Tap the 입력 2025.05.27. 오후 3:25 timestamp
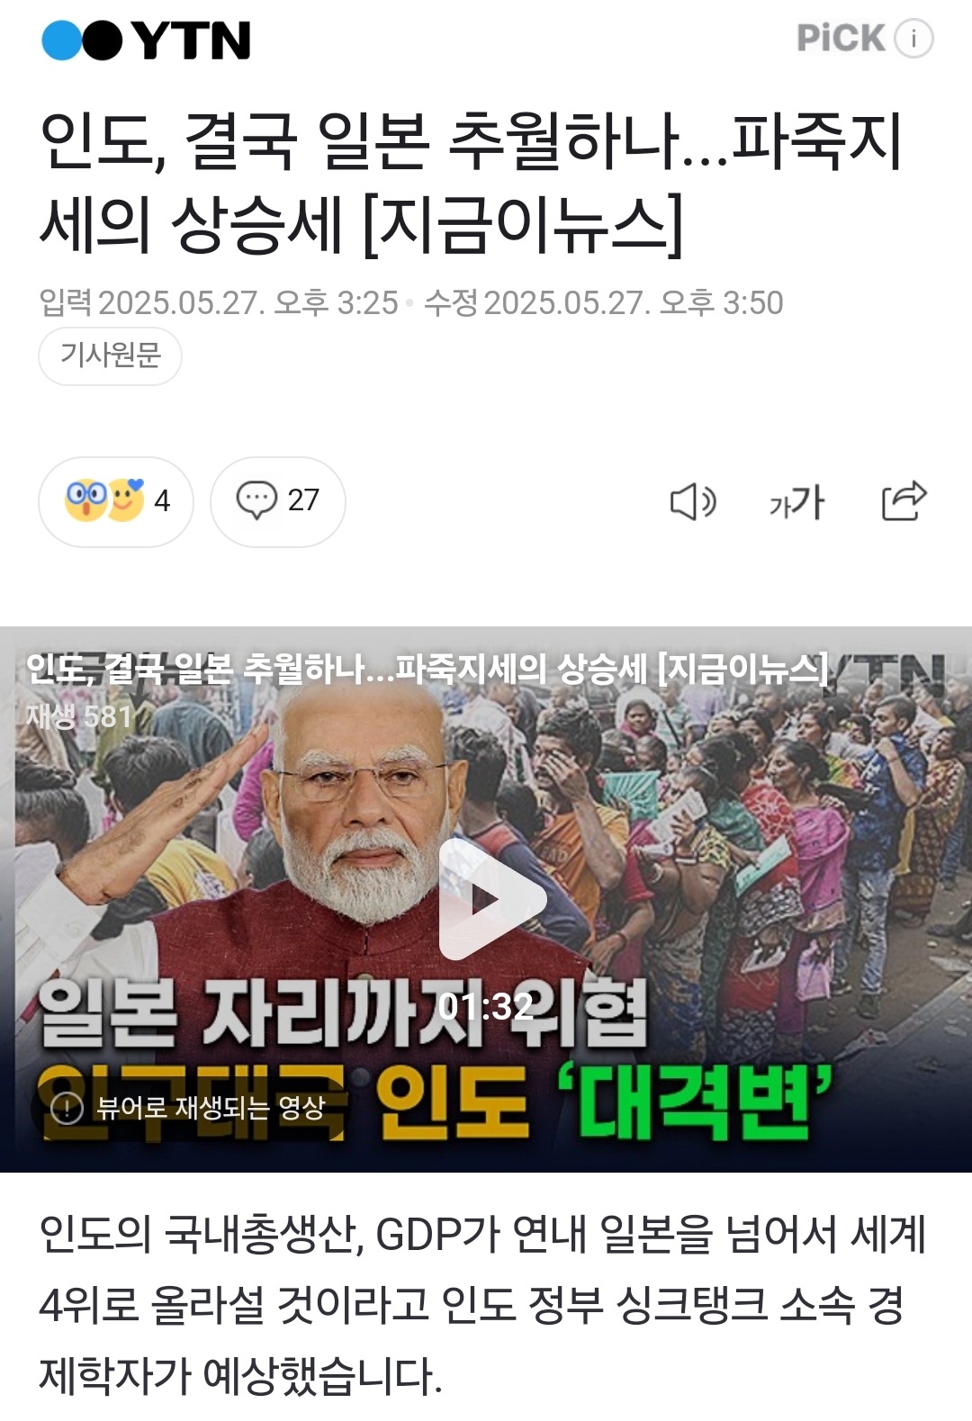 pos(219,303)
